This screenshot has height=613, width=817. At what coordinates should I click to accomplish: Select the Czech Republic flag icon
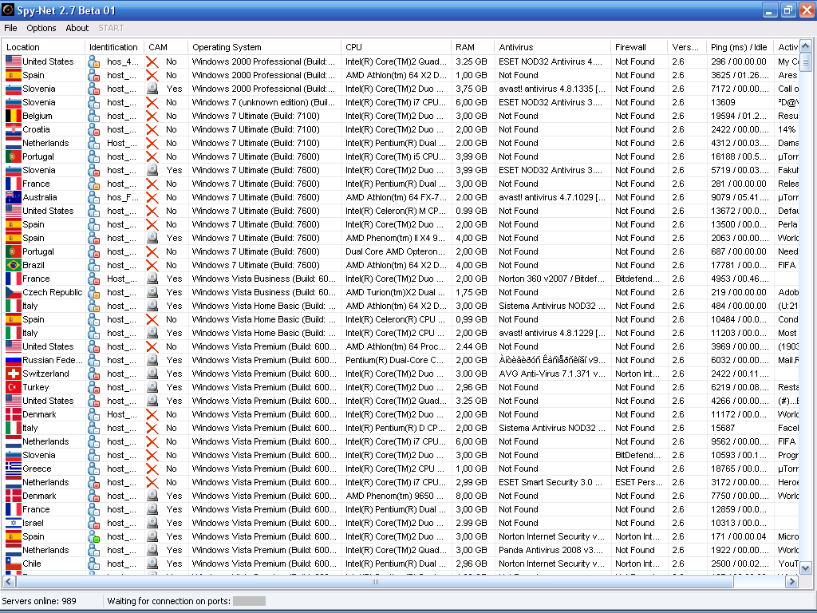pos(14,292)
